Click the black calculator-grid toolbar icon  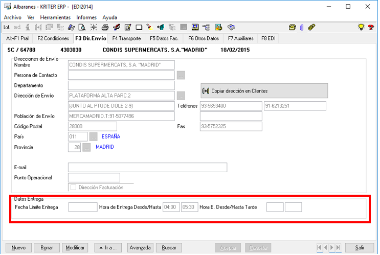195,28
